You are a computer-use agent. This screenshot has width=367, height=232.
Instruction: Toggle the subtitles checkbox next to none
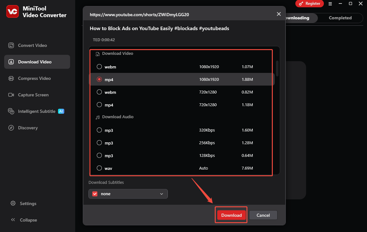[95, 194]
